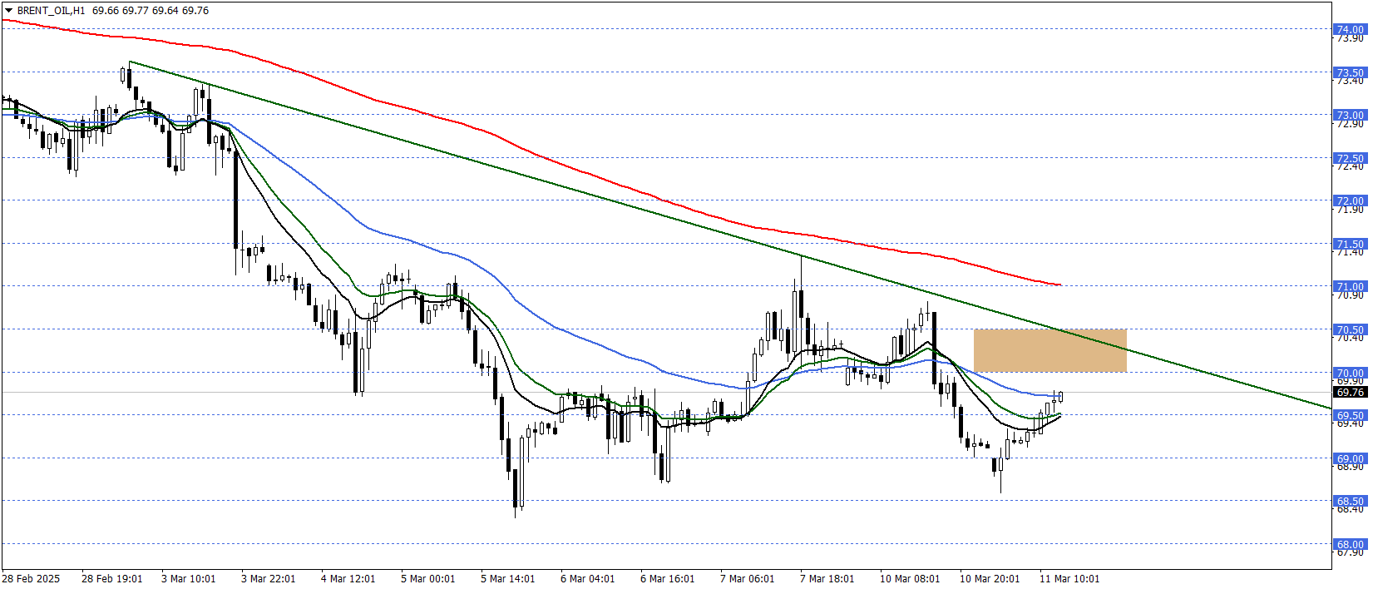Click the 4 Mar 12:01 time label
The height and width of the screenshot is (589, 1373).
point(348,578)
